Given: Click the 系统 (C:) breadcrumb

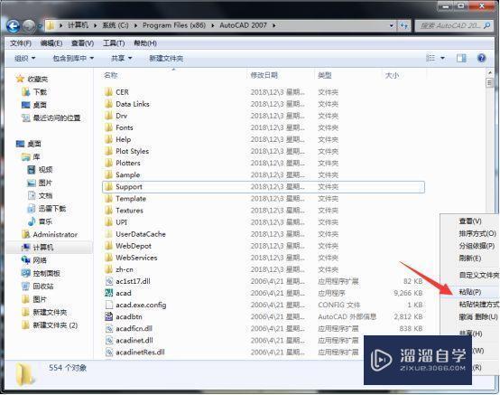Looking at the screenshot, I should coord(116,25).
